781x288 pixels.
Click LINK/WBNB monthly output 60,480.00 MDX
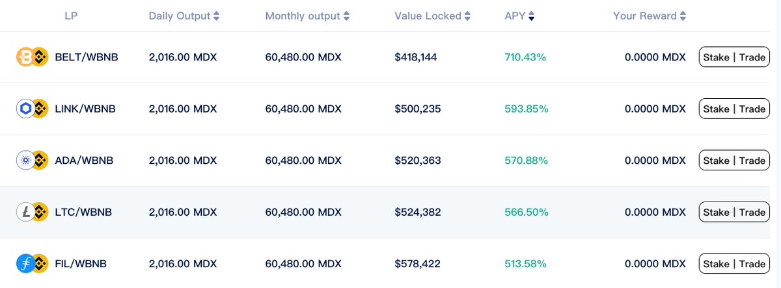click(303, 109)
